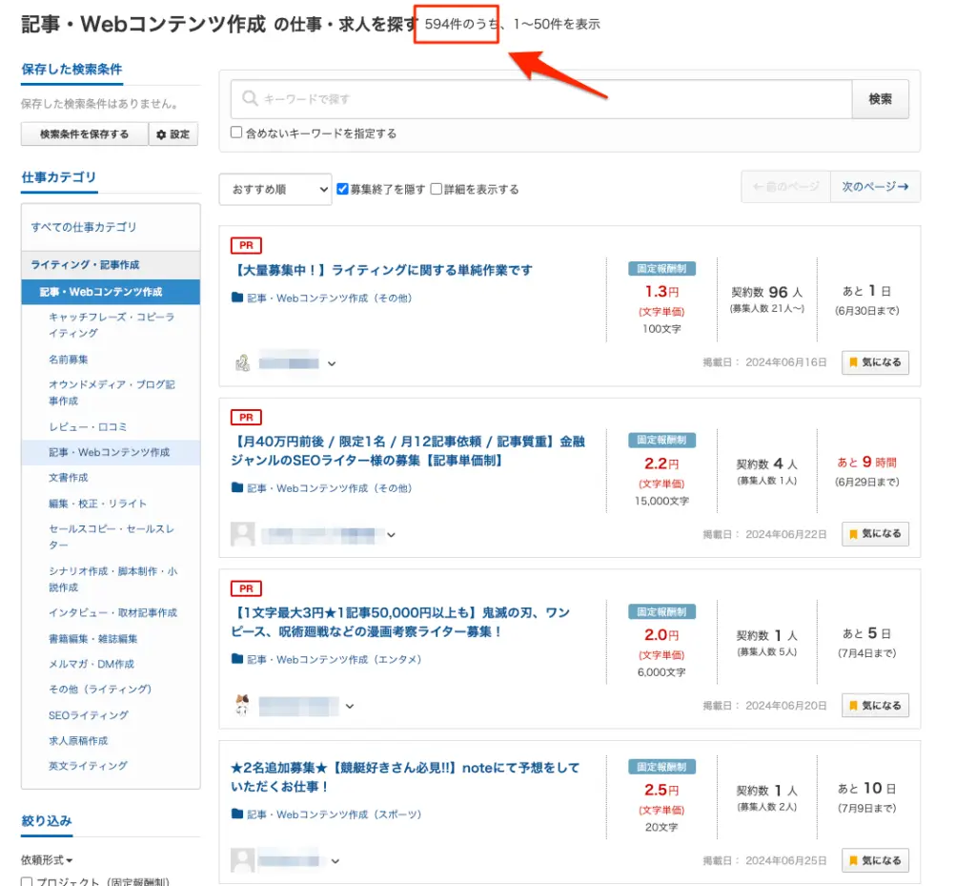Expand the 依頼形式 filter section
This screenshot has width=976, height=886.
[47, 860]
